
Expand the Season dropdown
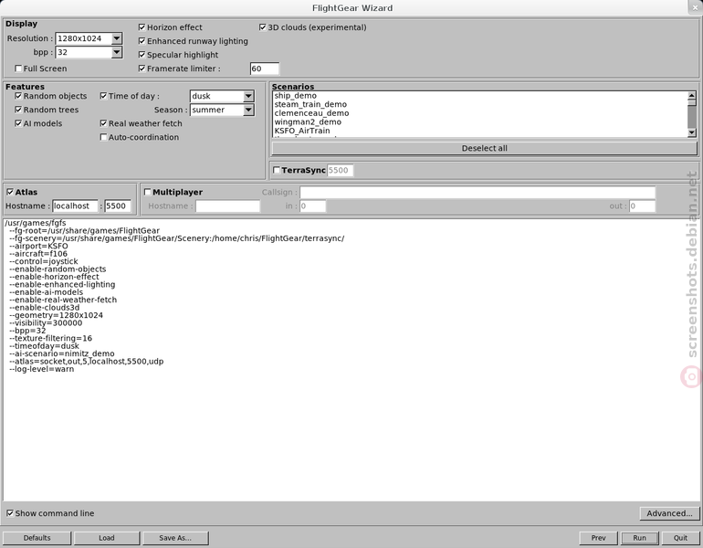tap(248, 110)
